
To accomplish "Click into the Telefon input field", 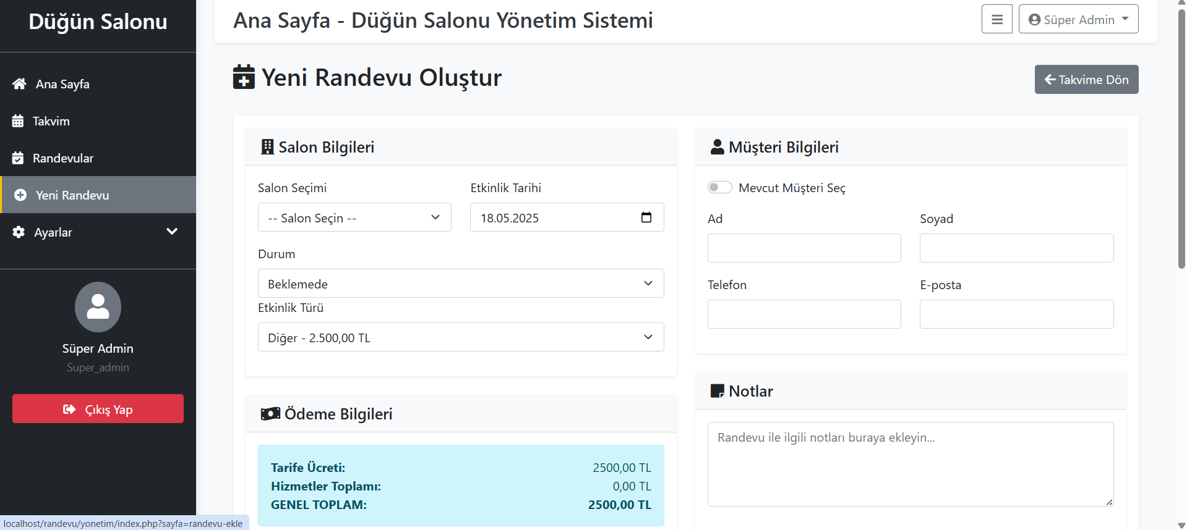I will point(803,314).
